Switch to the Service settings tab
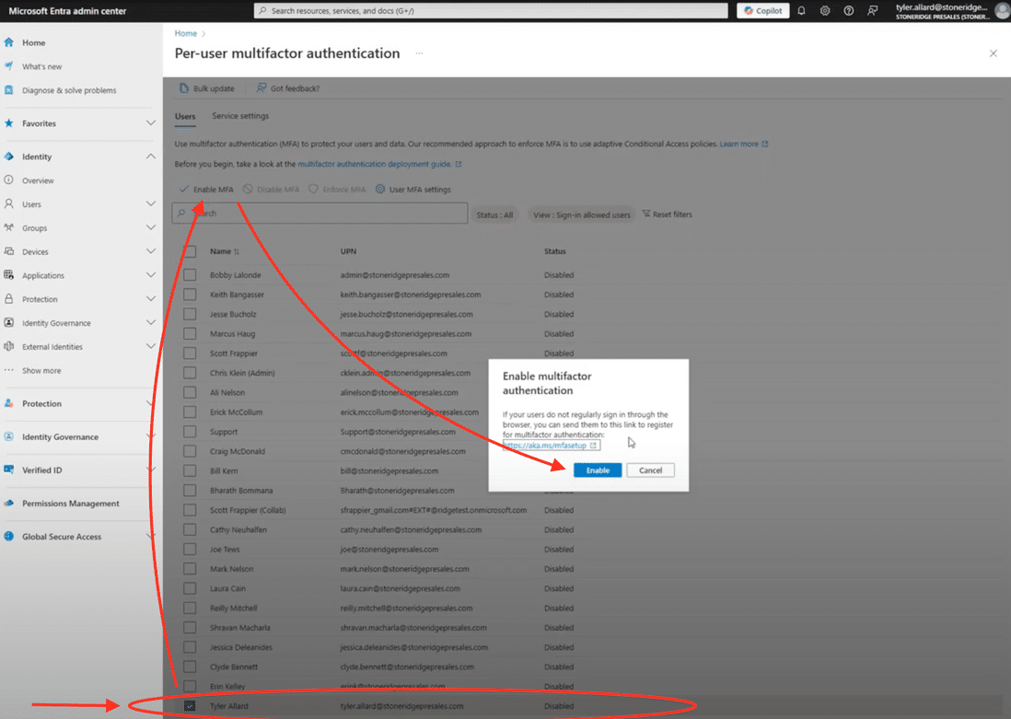This screenshot has height=719, width=1011. tap(240, 116)
